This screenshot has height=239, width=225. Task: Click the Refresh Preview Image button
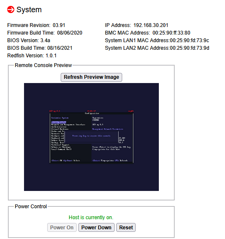pyautogui.click(x=91, y=77)
